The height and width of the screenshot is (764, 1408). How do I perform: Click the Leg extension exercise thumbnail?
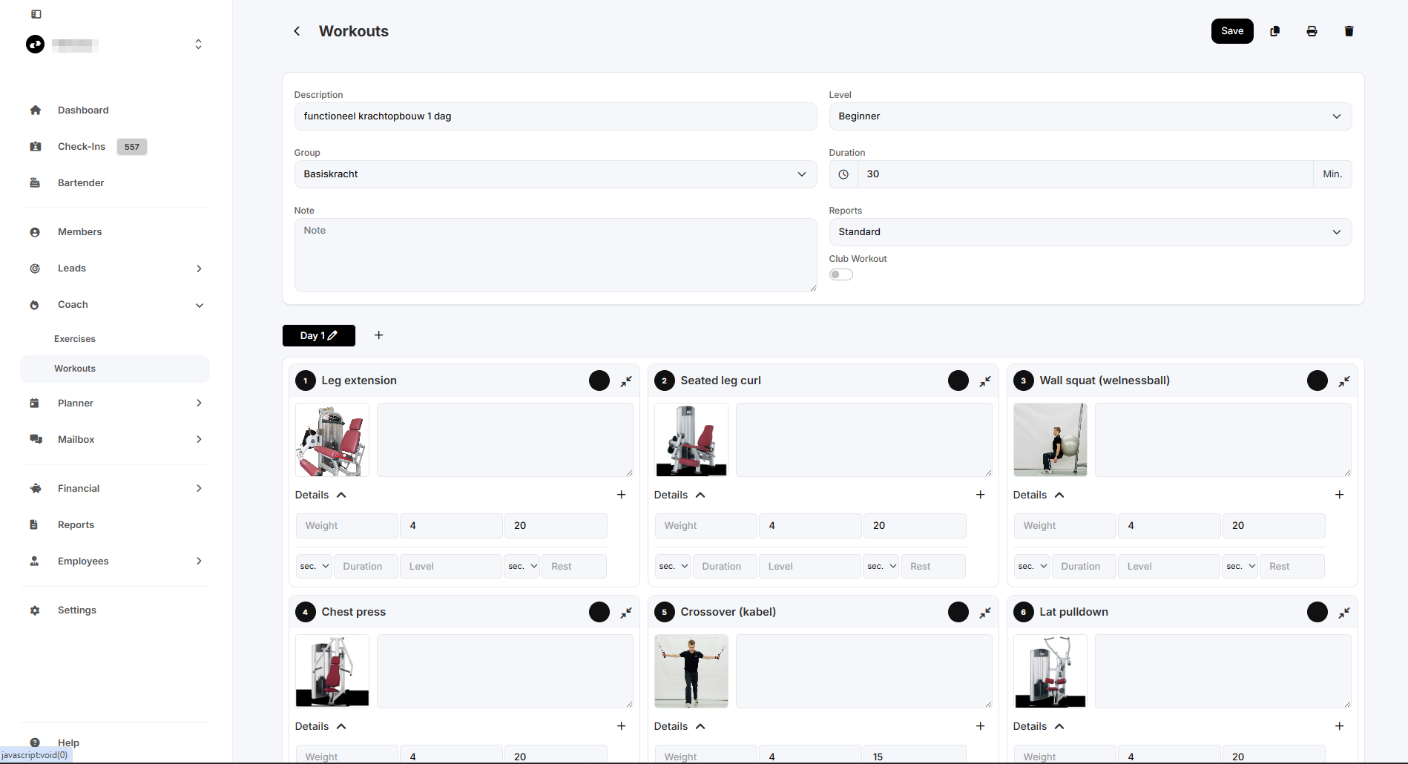pyautogui.click(x=332, y=440)
